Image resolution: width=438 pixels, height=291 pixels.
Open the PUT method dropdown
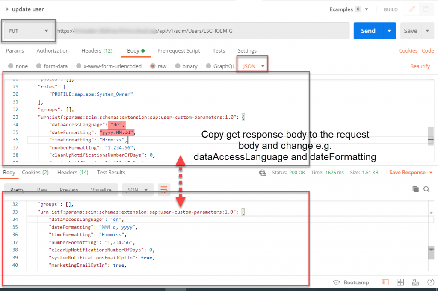pos(28,31)
